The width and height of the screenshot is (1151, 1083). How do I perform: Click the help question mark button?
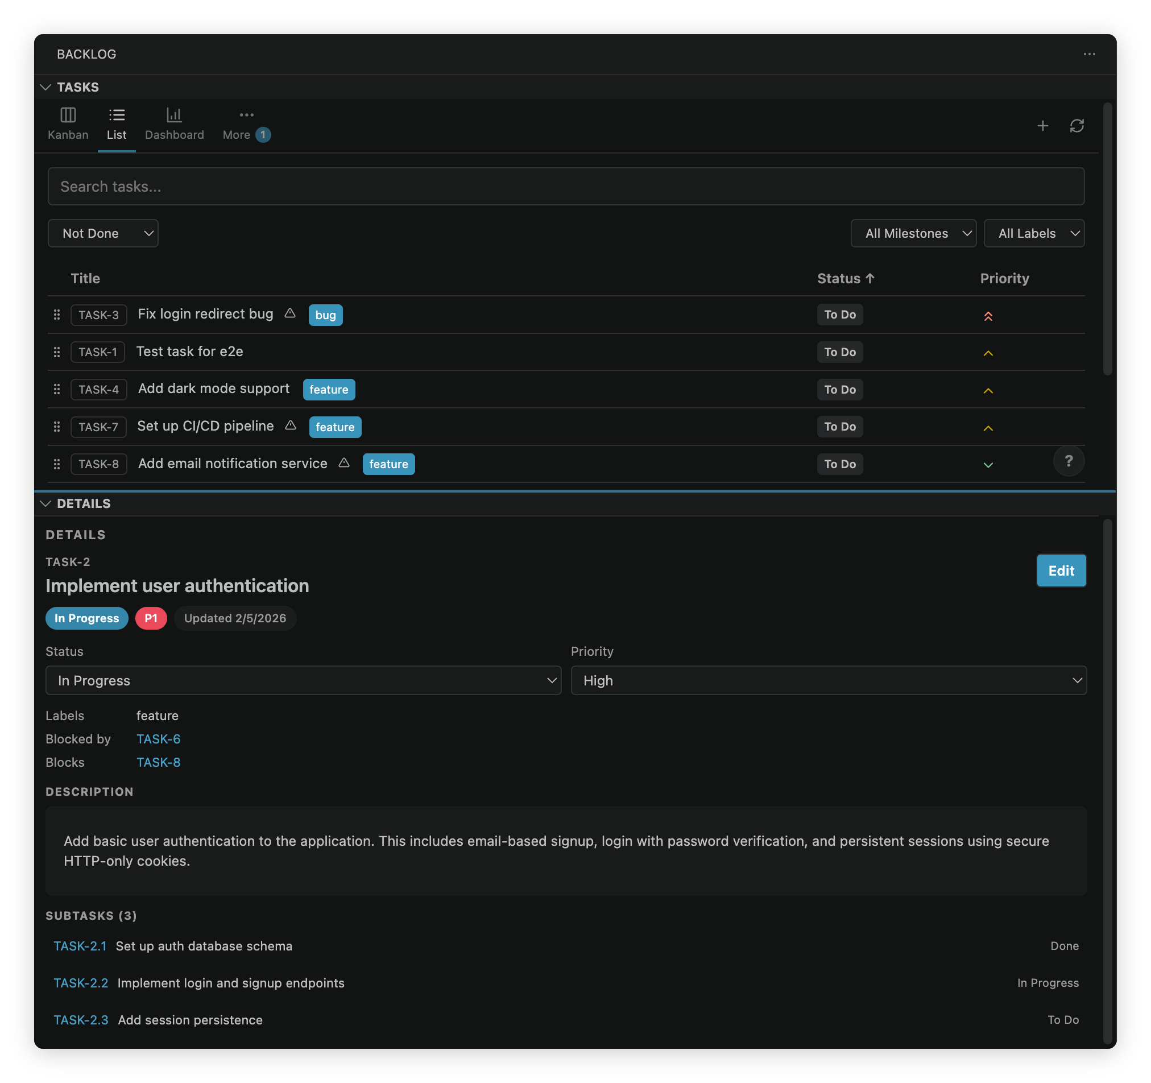[1068, 460]
